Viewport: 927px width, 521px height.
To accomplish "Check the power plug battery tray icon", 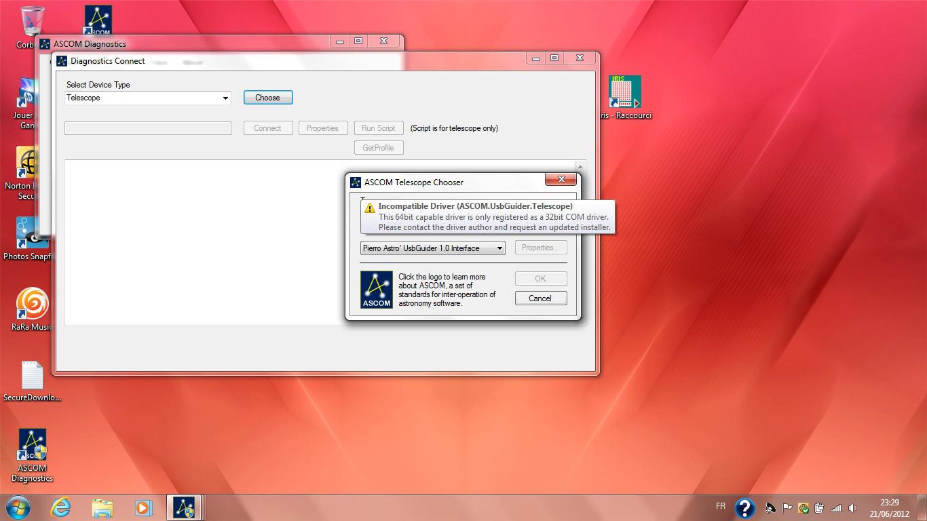I will tap(820, 507).
